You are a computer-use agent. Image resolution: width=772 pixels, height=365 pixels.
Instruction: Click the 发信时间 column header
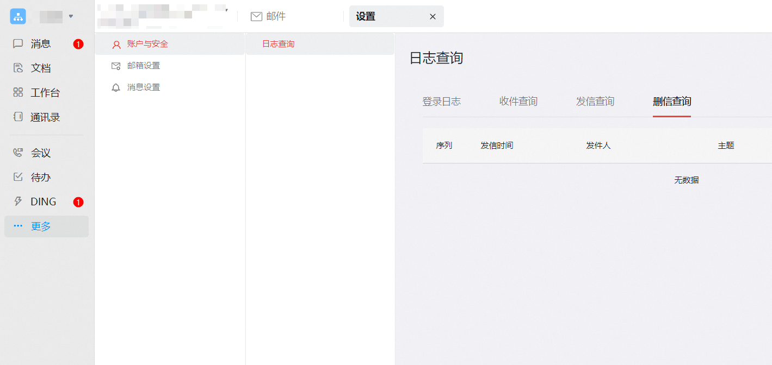tap(497, 146)
